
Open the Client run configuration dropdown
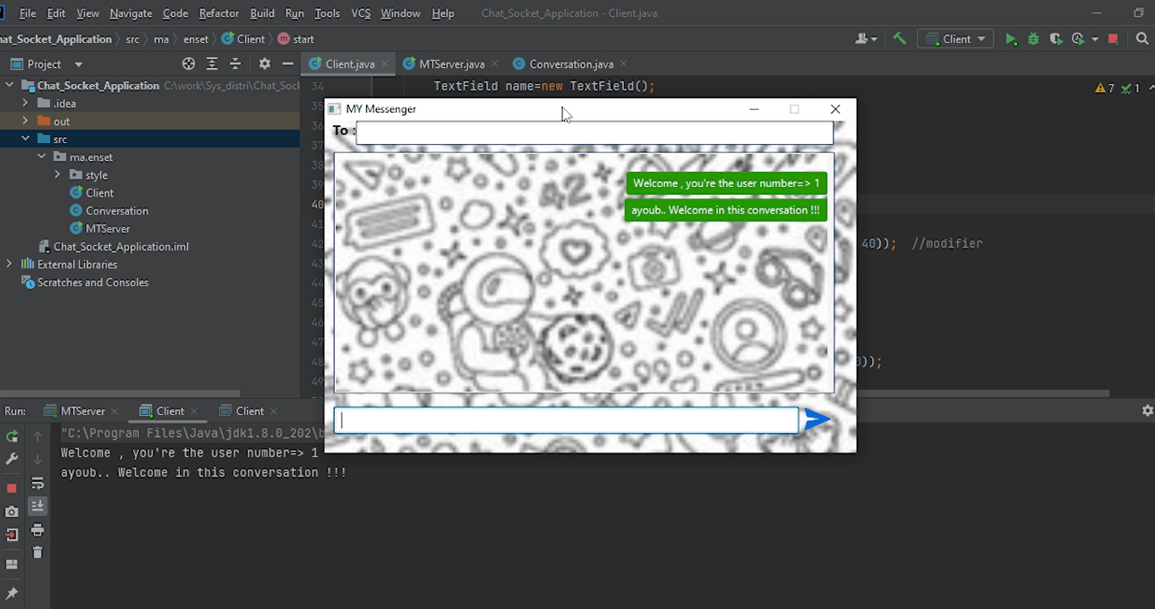(x=954, y=39)
